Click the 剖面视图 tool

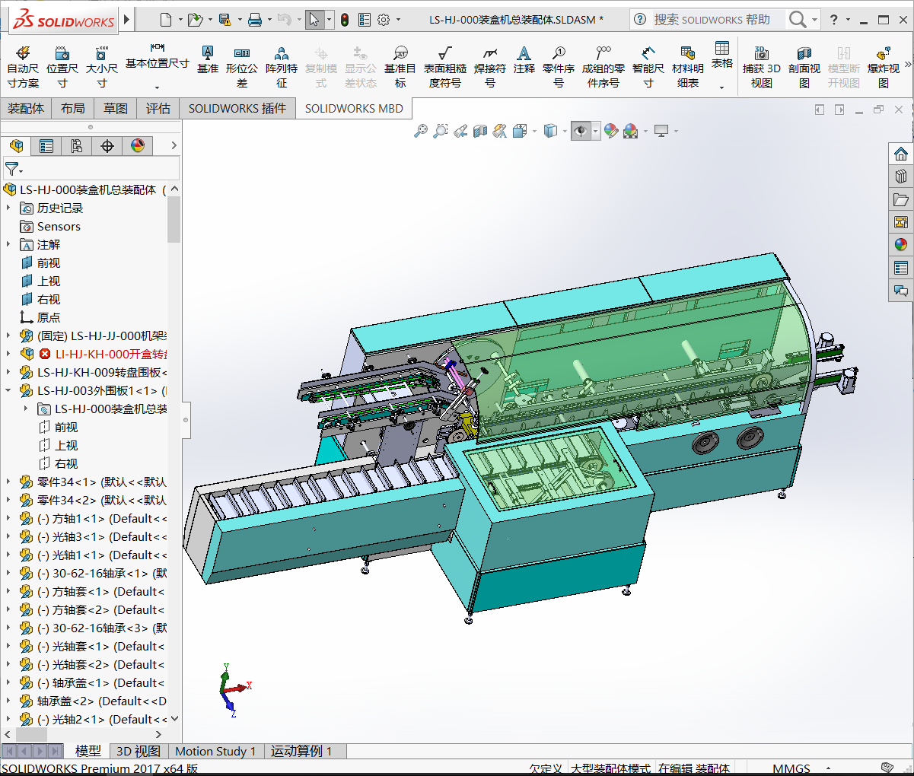[x=804, y=66]
